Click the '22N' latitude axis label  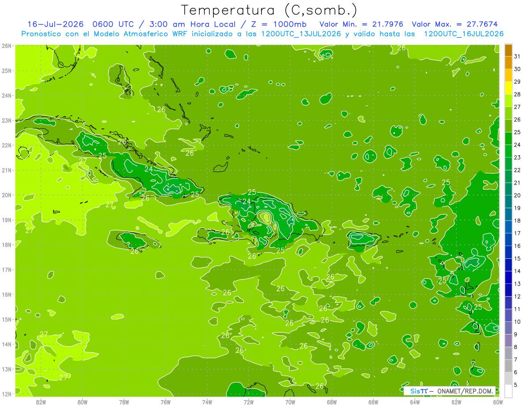point(7,145)
